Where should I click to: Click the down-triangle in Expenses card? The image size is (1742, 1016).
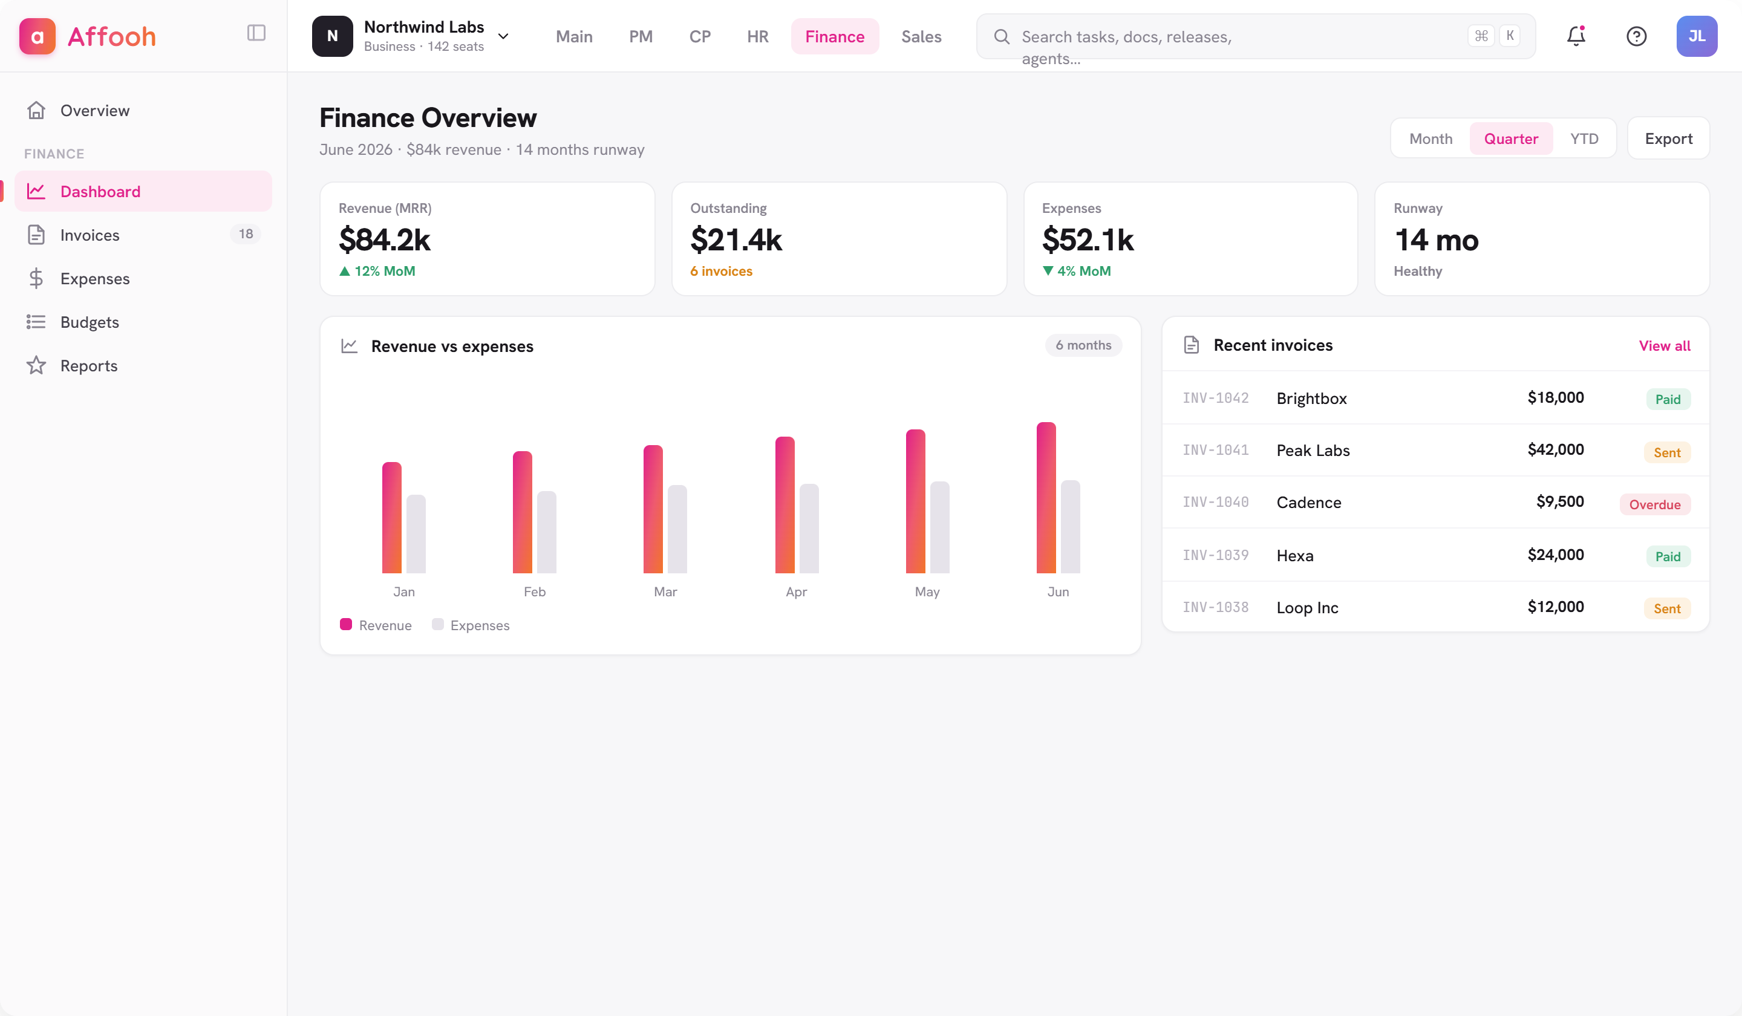click(x=1048, y=271)
